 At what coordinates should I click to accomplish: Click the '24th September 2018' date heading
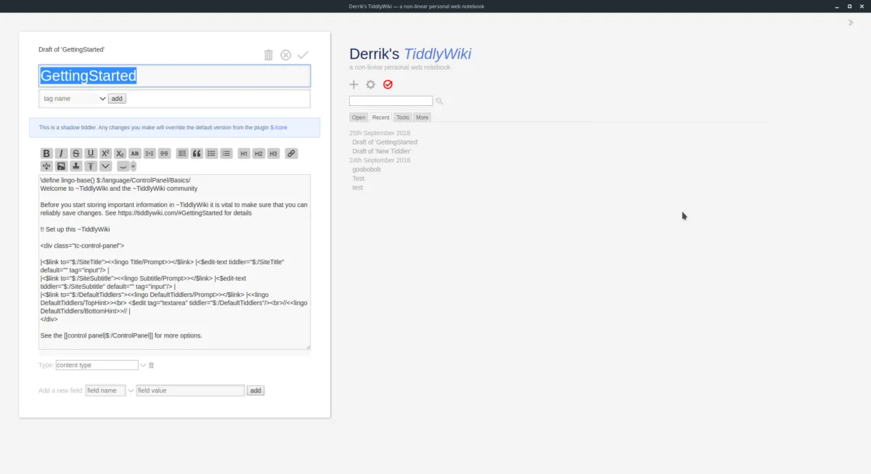(x=380, y=160)
